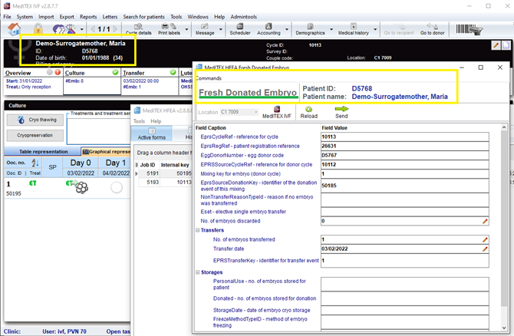Click the barcode scanner icon
Image resolution: width=514 pixels, height=336 pixels.
(x=469, y=29)
